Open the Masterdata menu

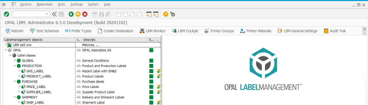[x=45, y=4]
